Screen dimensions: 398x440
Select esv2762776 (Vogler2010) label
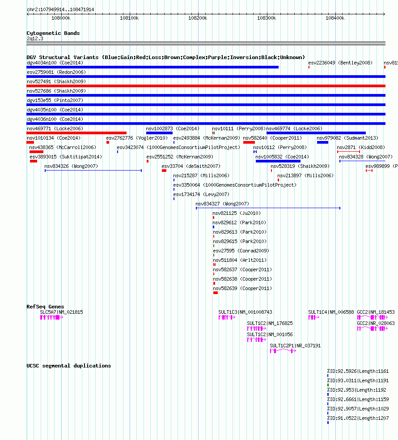point(137,138)
